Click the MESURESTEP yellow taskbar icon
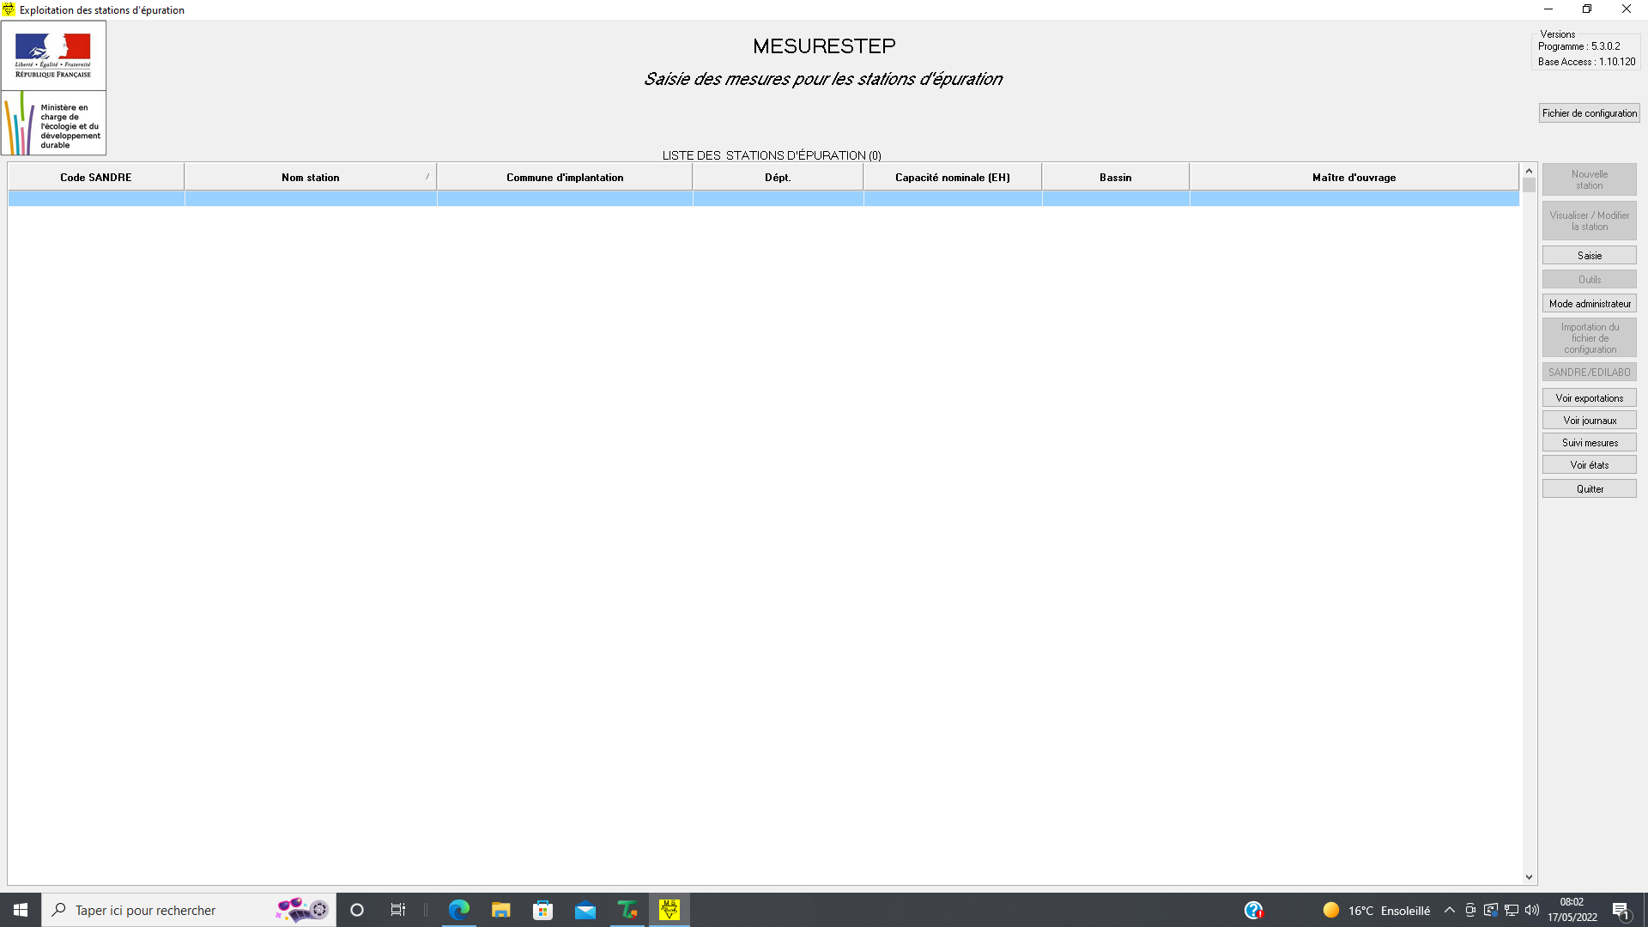 669,910
